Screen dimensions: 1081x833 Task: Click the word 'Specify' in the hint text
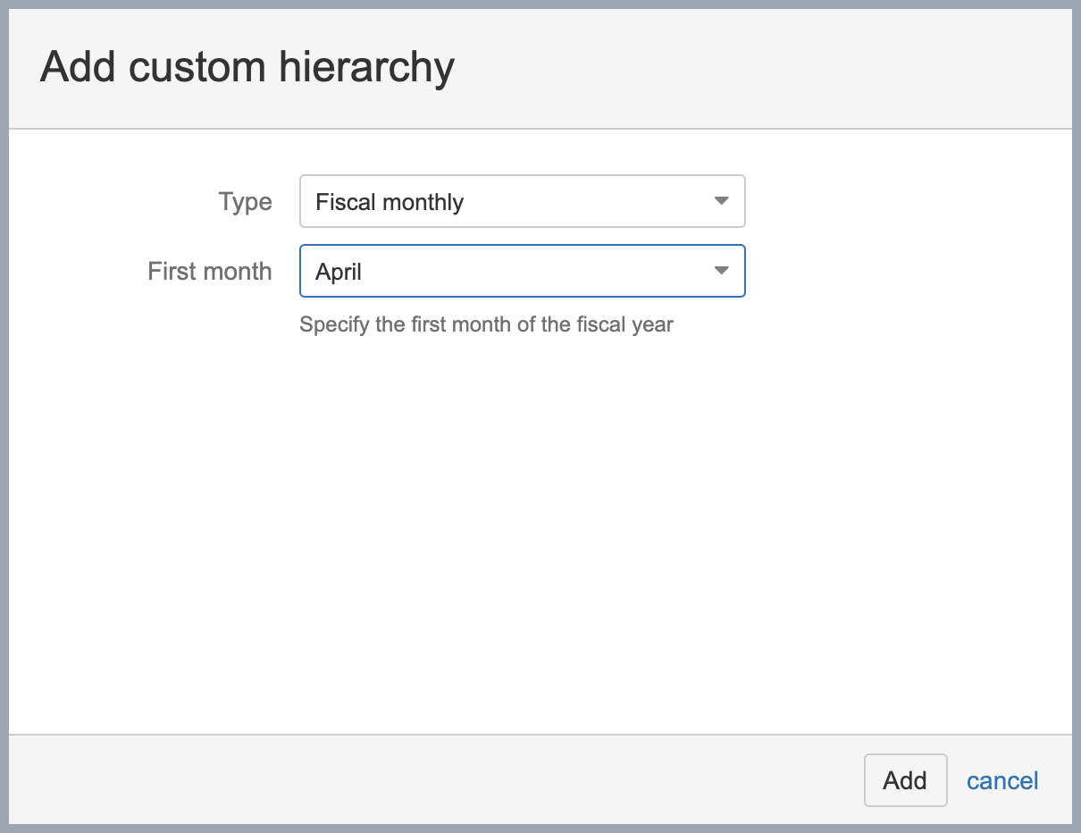click(x=334, y=324)
